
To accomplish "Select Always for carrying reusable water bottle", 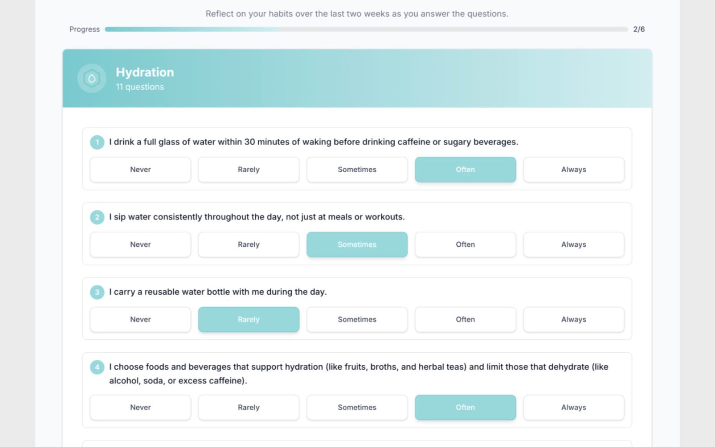I will coord(573,320).
